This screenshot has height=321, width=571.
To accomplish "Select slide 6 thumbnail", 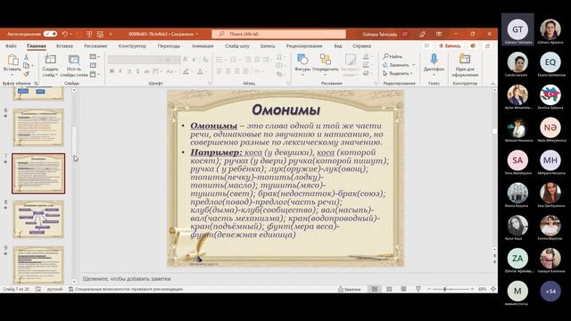I will [x=38, y=128].
